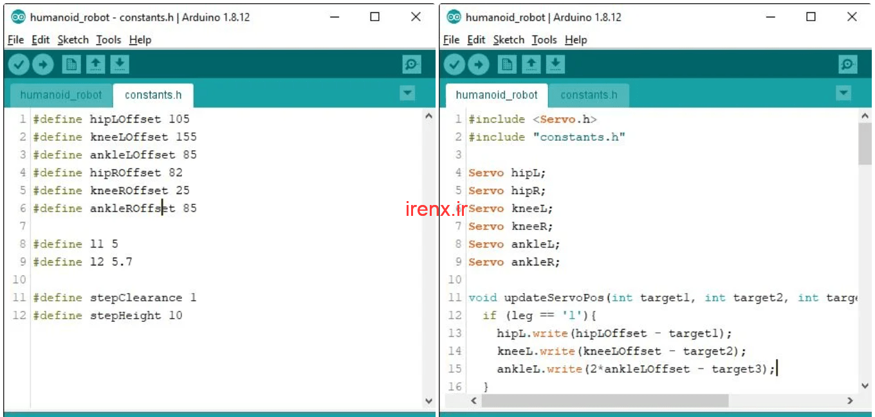This screenshot has width=875, height=417.
Task: Open Serial Monitor in right window
Action: (x=847, y=64)
